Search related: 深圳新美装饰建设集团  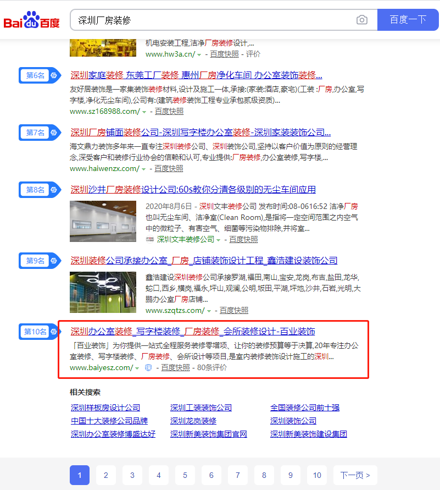click(309, 434)
